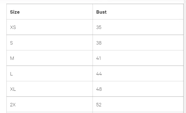The height and width of the screenshot is (113, 186).
Task: Select the XL size cell
Action: [x=13, y=89]
